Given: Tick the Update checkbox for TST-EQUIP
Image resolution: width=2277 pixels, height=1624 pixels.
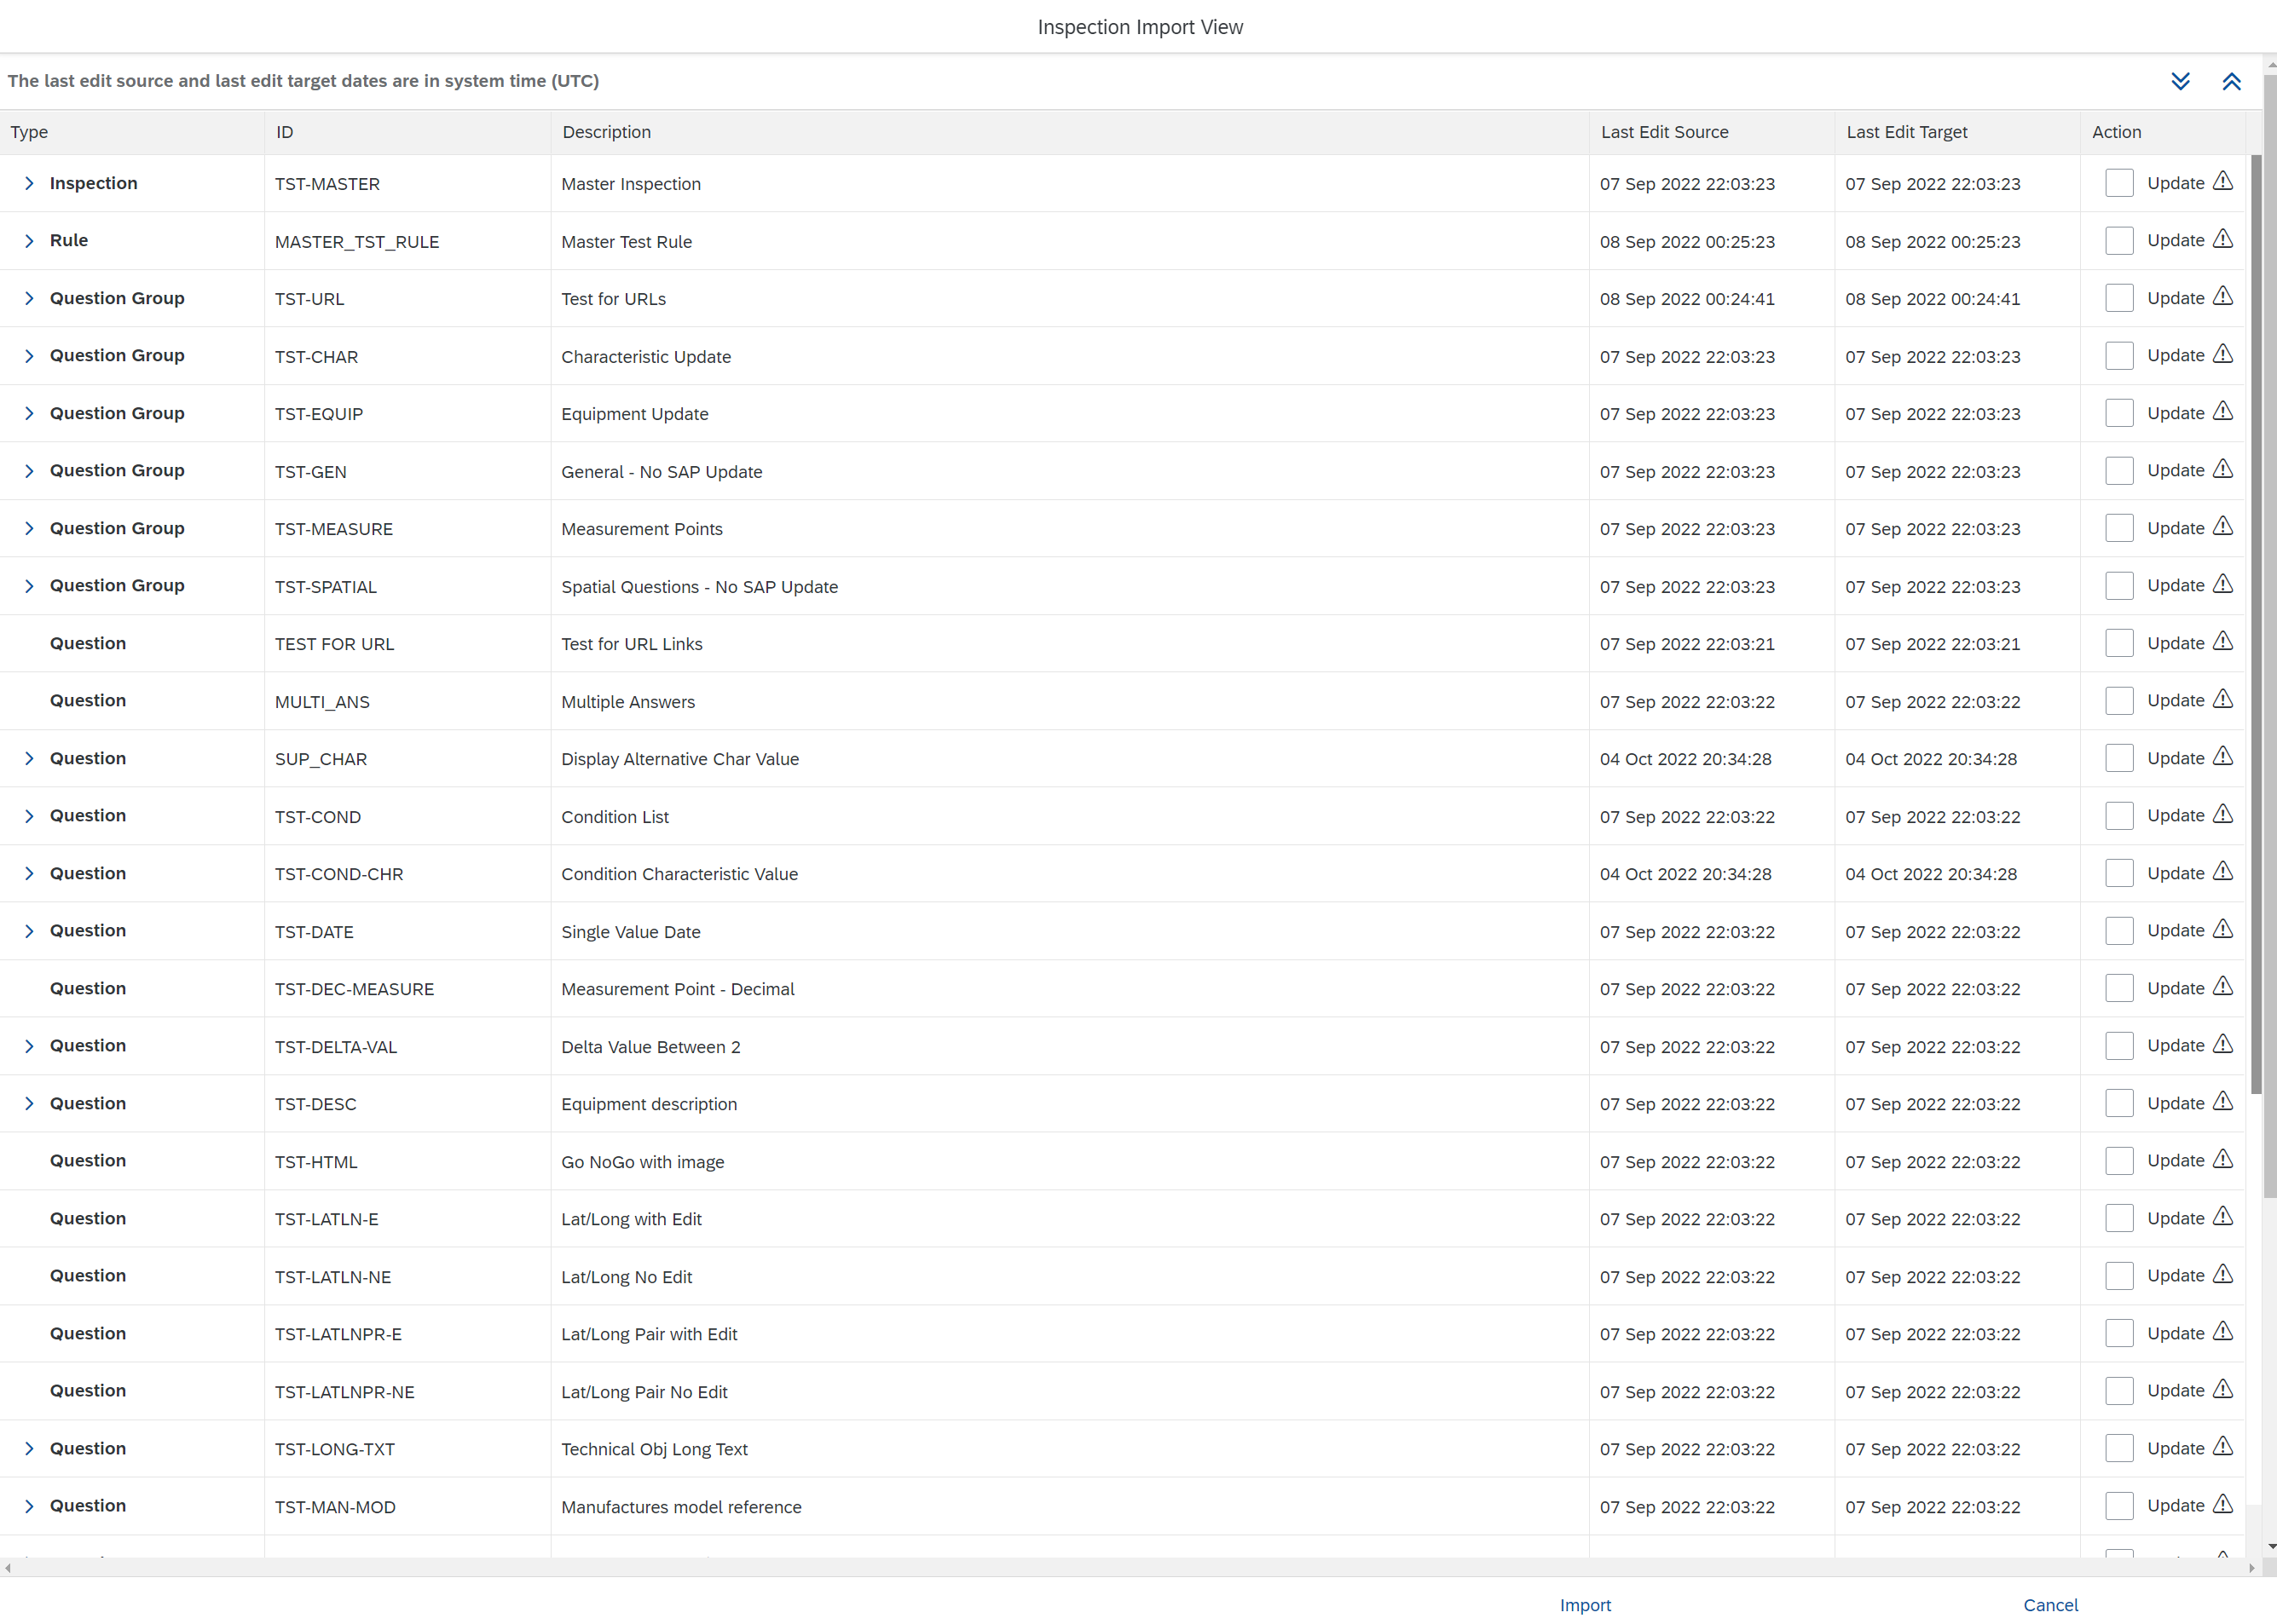Looking at the screenshot, I should click(x=2119, y=413).
